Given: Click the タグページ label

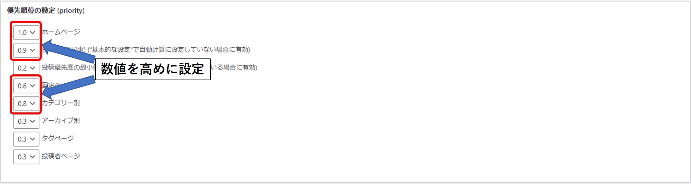Looking at the screenshot, I should (58, 138).
